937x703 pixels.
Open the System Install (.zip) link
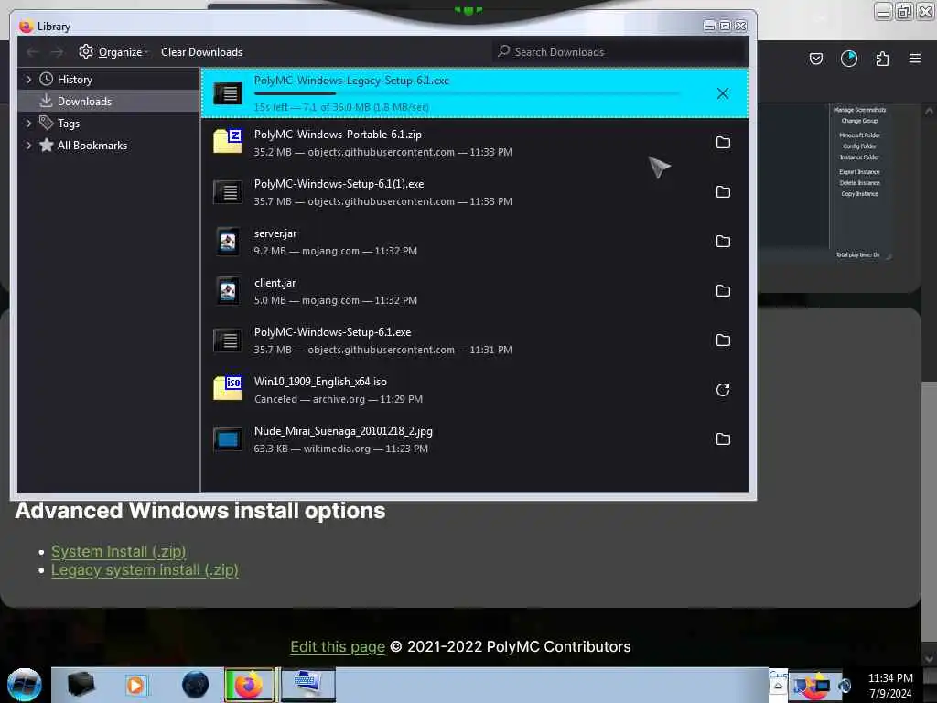118,551
